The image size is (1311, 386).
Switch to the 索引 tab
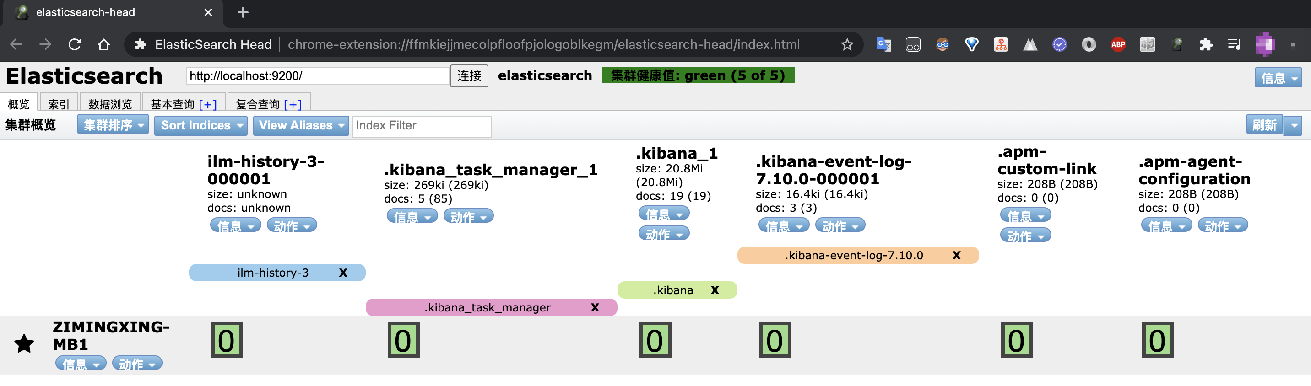pyautogui.click(x=59, y=103)
